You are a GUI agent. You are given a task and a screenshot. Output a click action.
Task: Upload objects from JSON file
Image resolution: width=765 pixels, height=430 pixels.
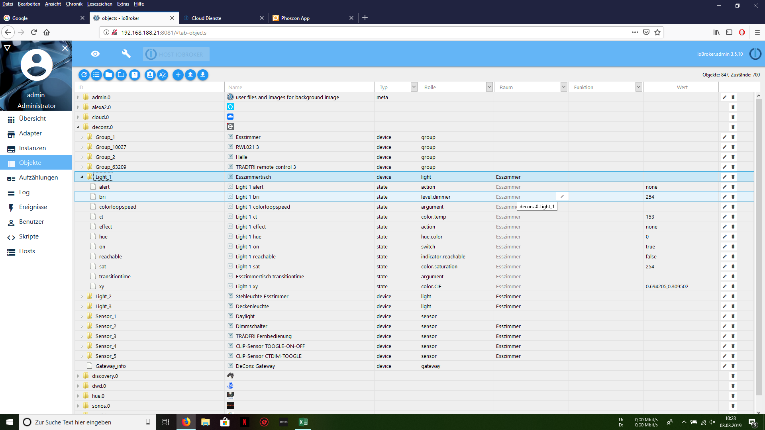190,75
